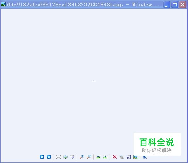Zoom out with the minus magnifier
This screenshot has width=188, height=163.
89,157
